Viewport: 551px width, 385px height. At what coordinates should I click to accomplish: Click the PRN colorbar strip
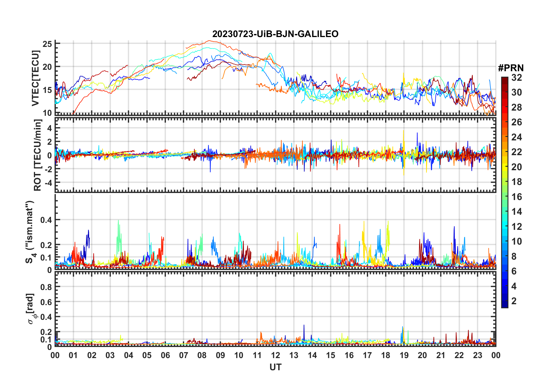(x=505, y=192)
